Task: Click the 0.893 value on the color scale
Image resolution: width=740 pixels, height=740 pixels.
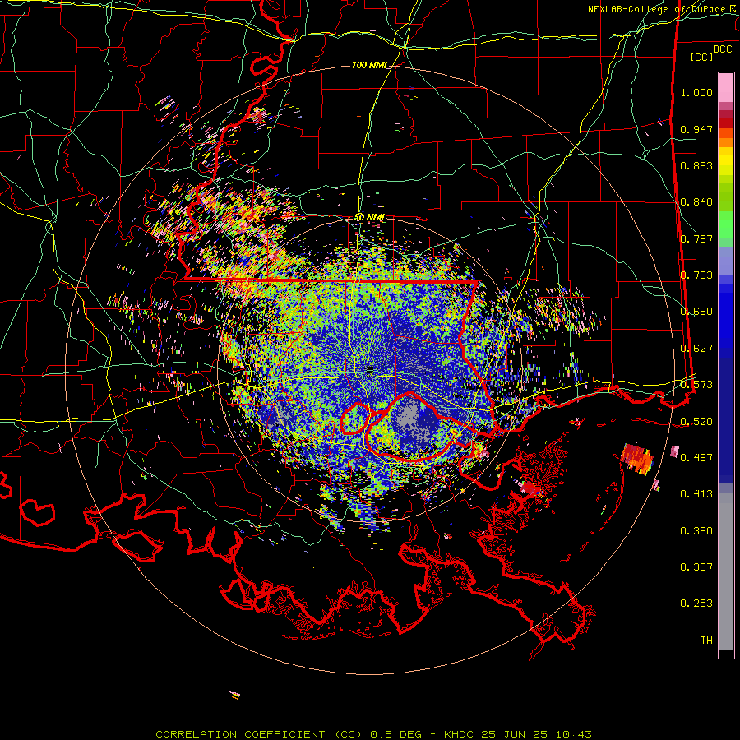Action: pyautogui.click(x=696, y=165)
